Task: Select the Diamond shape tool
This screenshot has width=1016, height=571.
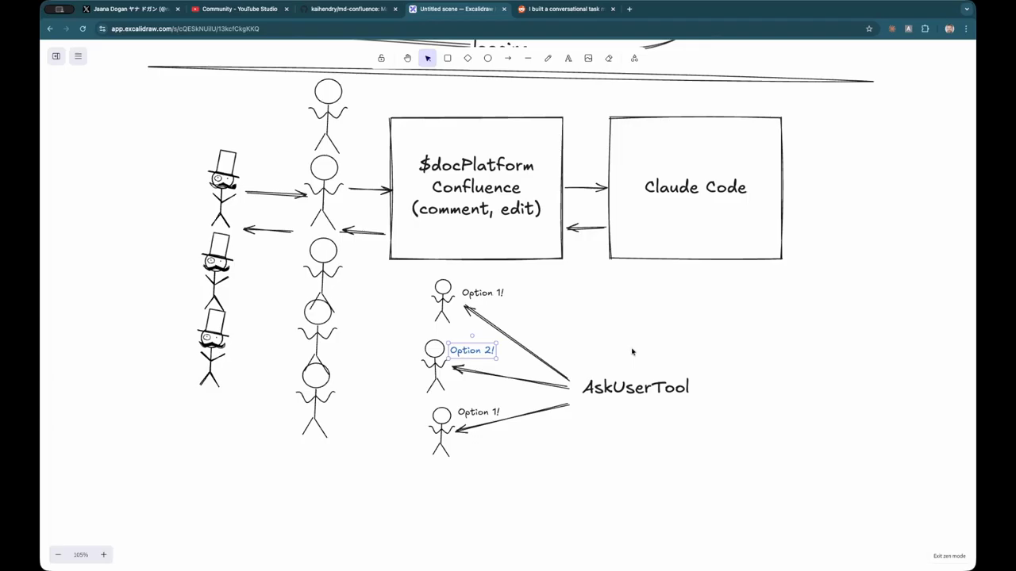Action: pos(468,58)
